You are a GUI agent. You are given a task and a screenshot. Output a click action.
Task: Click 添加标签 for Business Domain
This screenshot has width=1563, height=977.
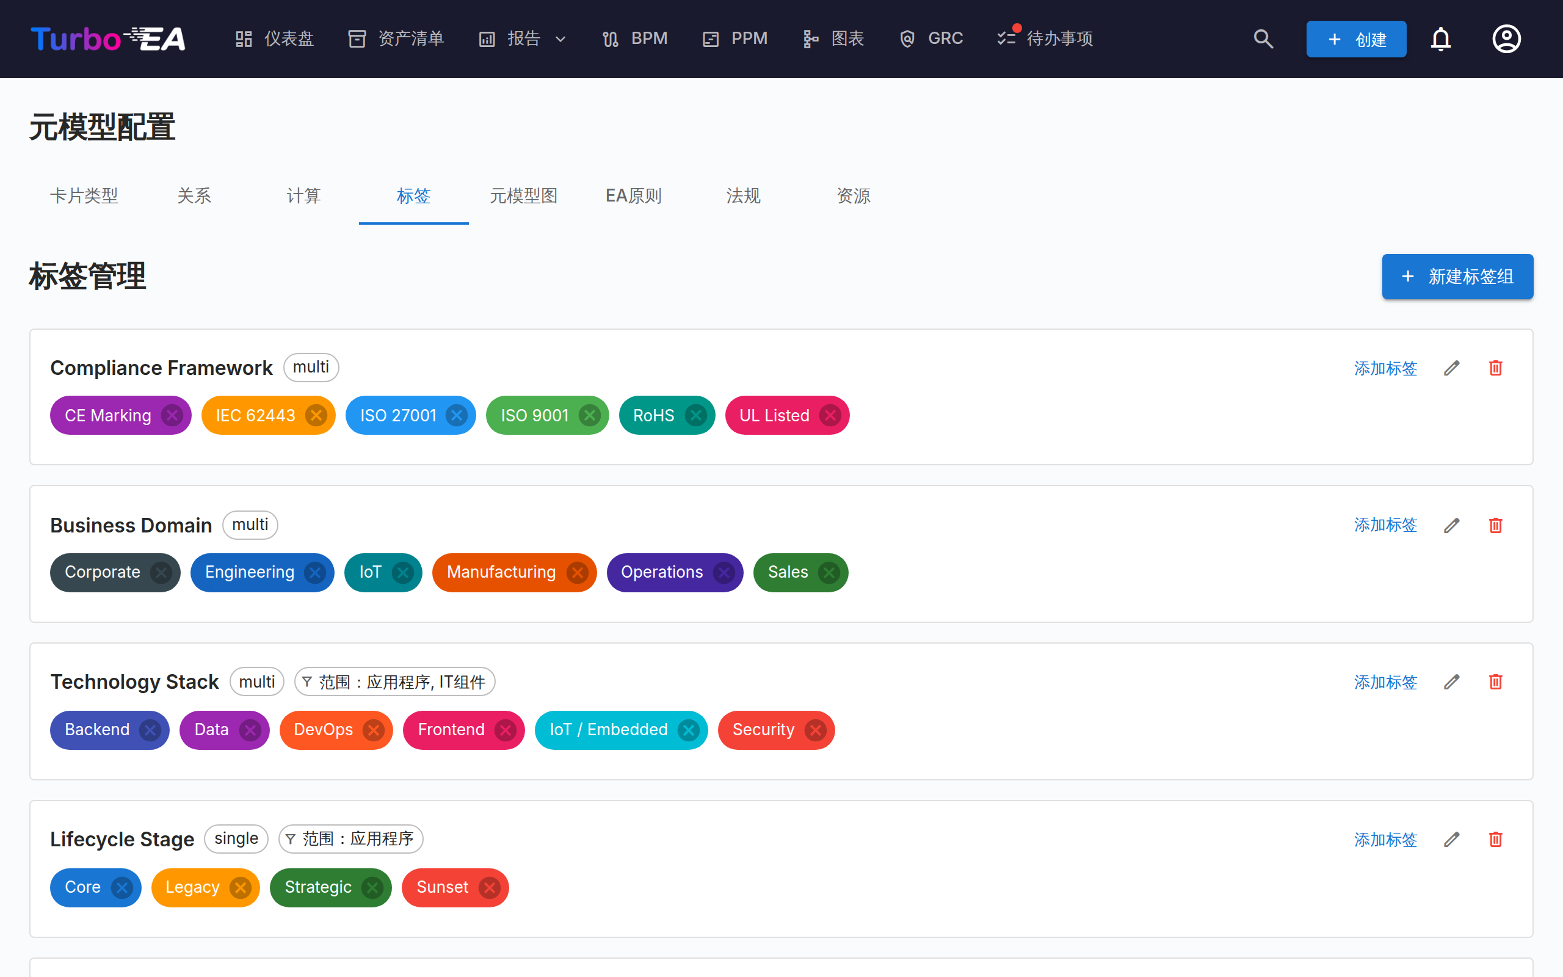tap(1385, 525)
